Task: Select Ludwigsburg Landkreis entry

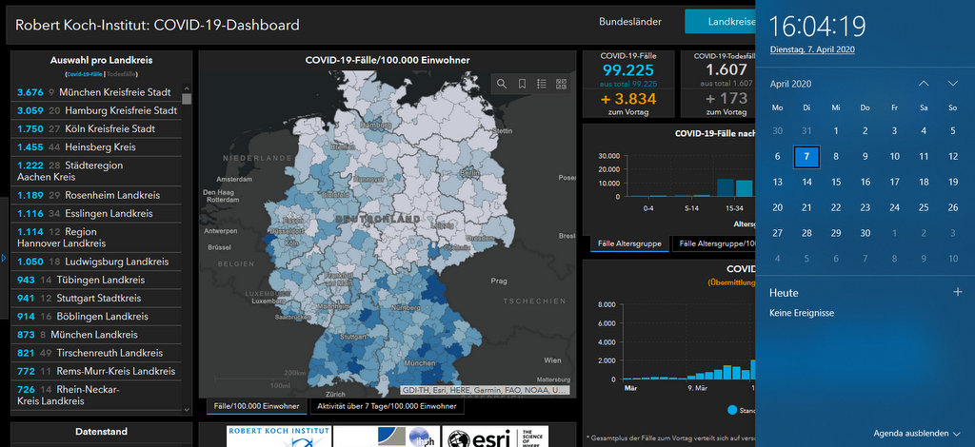Action: [96, 262]
